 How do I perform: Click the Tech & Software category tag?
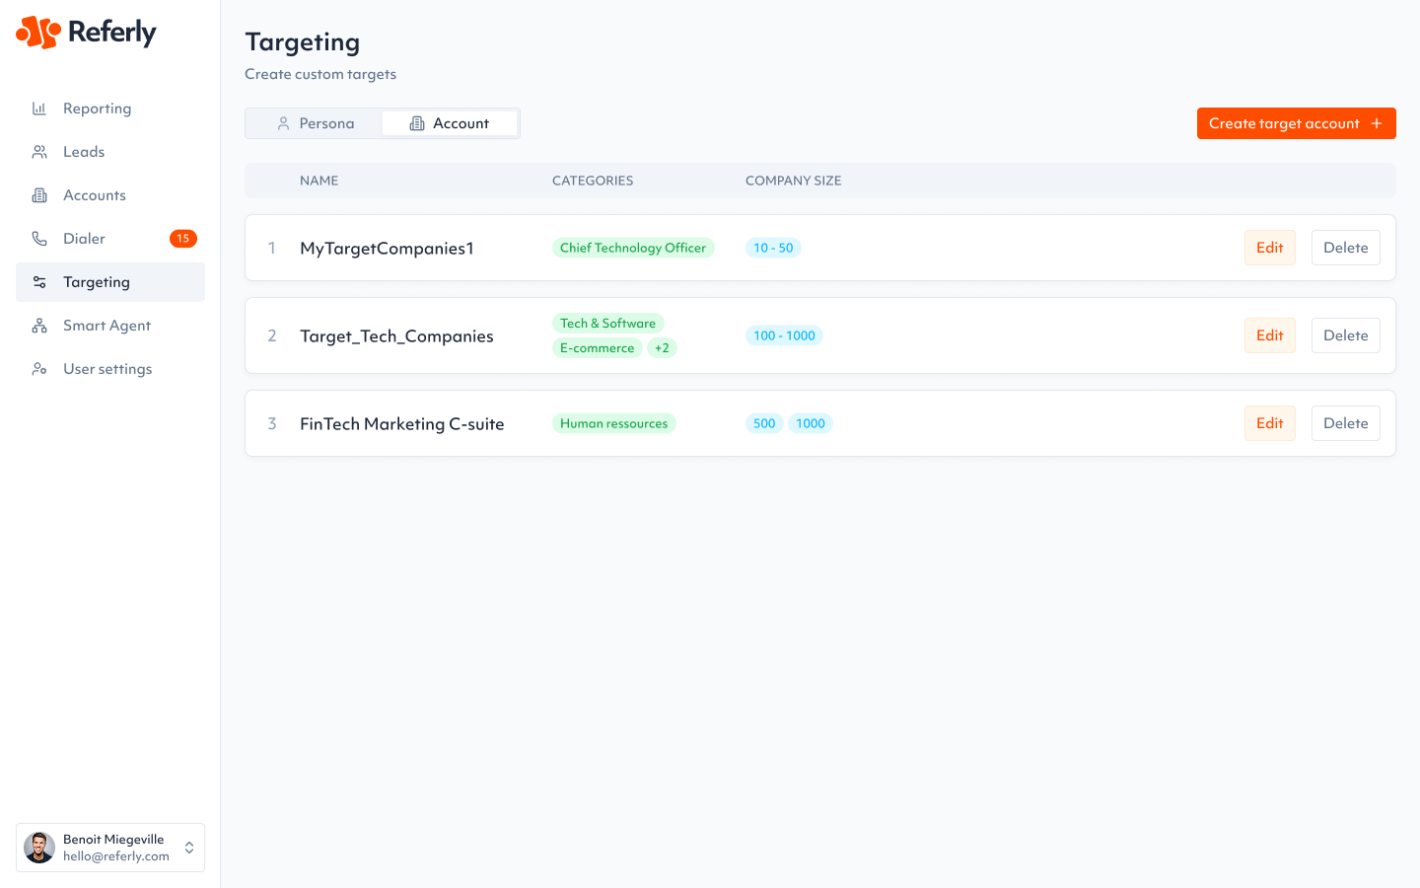[607, 324]
